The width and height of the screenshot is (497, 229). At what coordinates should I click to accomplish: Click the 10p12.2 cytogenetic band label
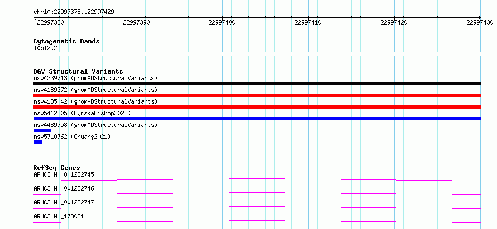pyautogui.click(x=45, y=48)
